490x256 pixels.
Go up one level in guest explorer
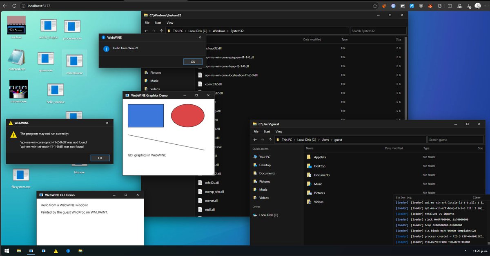[x=270, y=140]
